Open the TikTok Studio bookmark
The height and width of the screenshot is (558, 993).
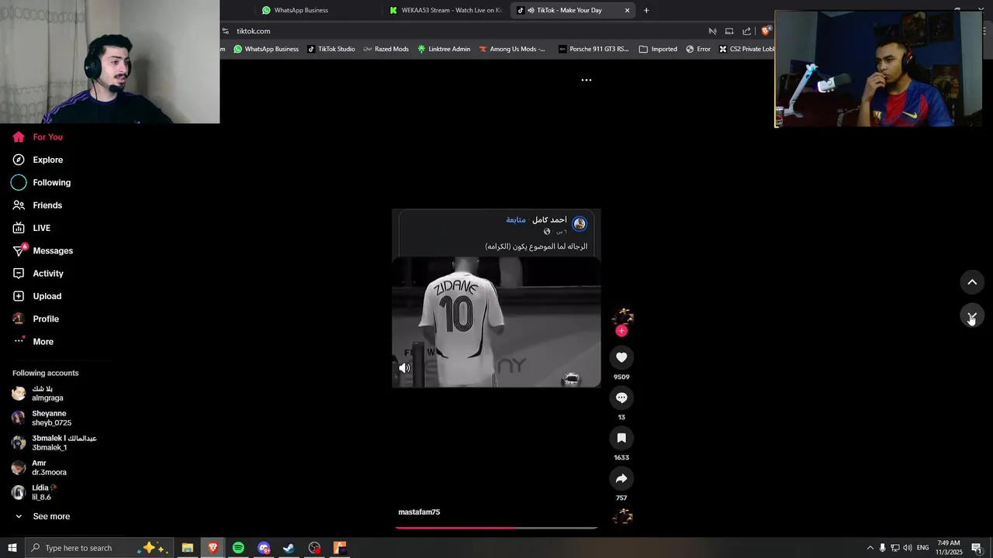click(331, 49)
